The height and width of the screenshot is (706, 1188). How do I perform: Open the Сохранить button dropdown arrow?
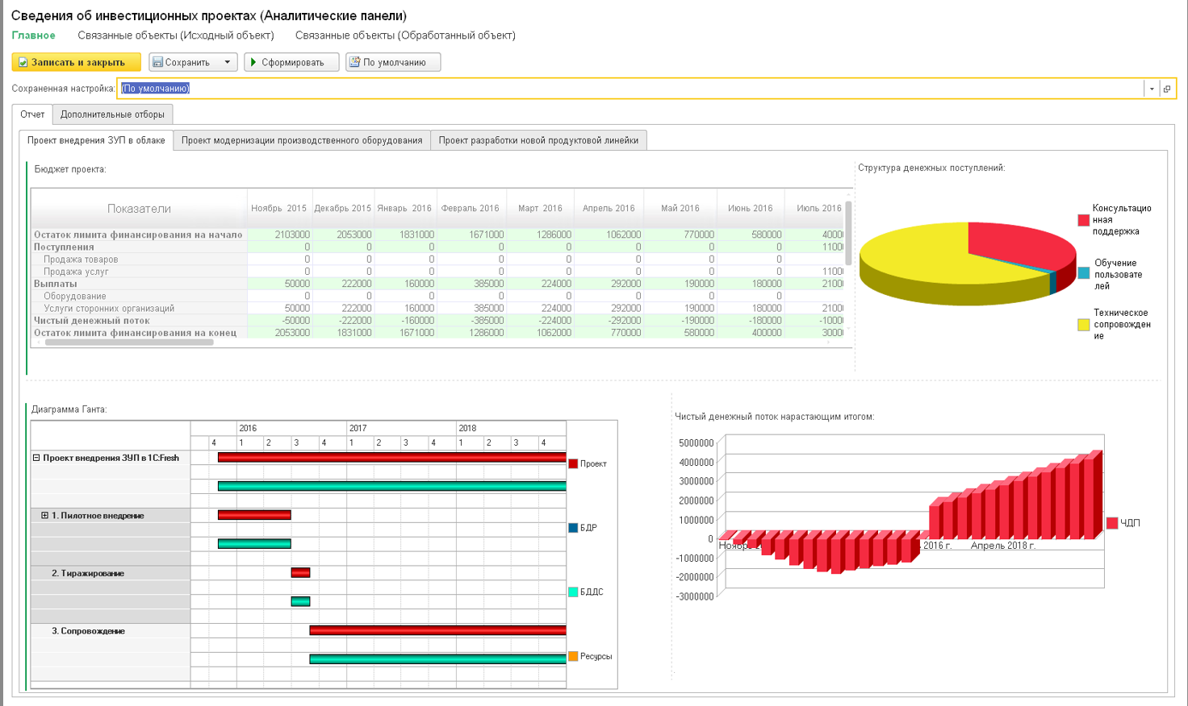[228, 62]
